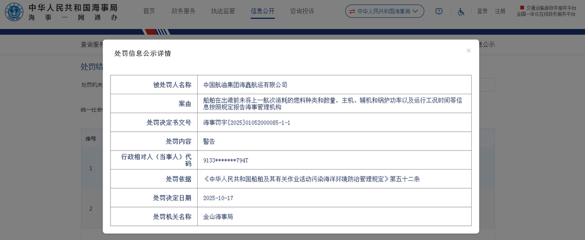
Task: Click the company name 中国航油集团海鑫航运有限公司
Action: coord(245,85)
